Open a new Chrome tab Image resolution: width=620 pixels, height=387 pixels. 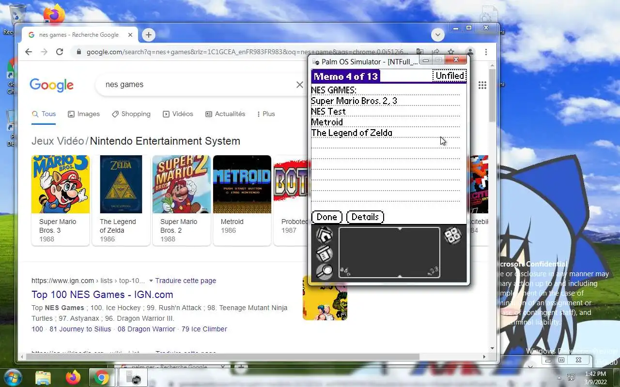coord(149,35)
